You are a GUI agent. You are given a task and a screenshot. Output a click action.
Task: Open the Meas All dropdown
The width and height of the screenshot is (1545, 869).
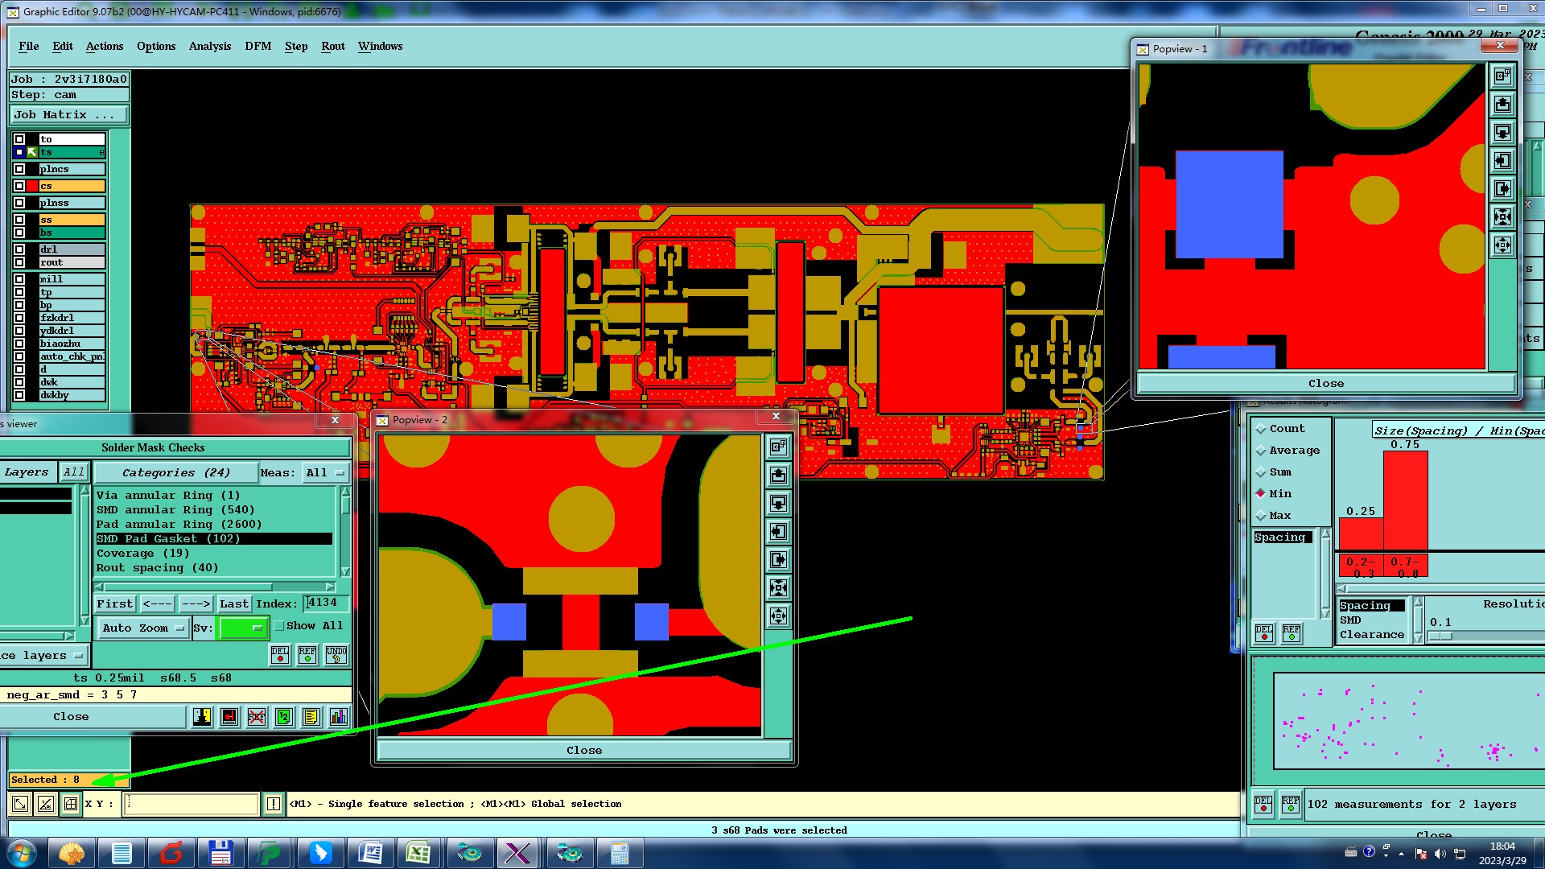325,473
